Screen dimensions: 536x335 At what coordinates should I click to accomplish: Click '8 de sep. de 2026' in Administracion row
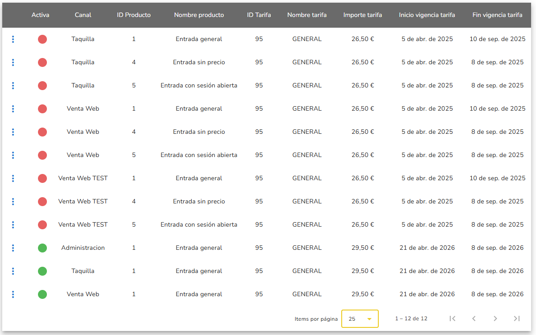[498, 248]
